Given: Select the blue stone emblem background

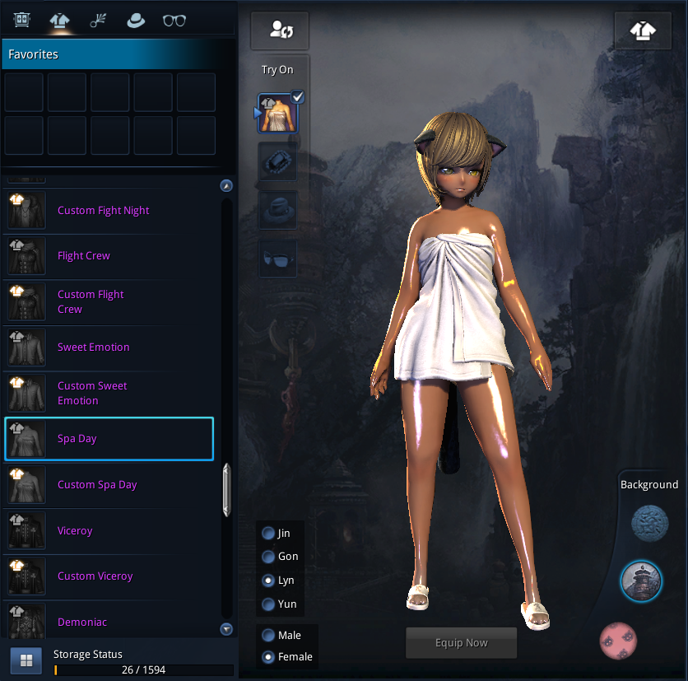Looking at the screenshot, I should (649, 524).
